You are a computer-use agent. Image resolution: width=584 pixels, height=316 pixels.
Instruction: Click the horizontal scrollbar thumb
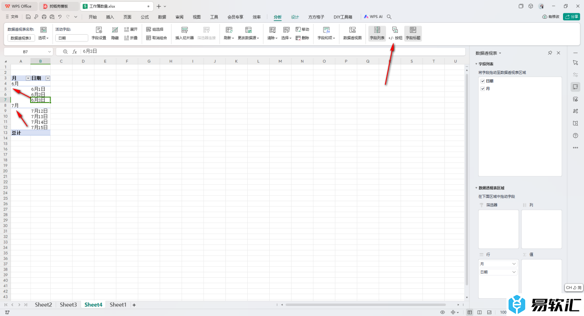tap(365, 305)
